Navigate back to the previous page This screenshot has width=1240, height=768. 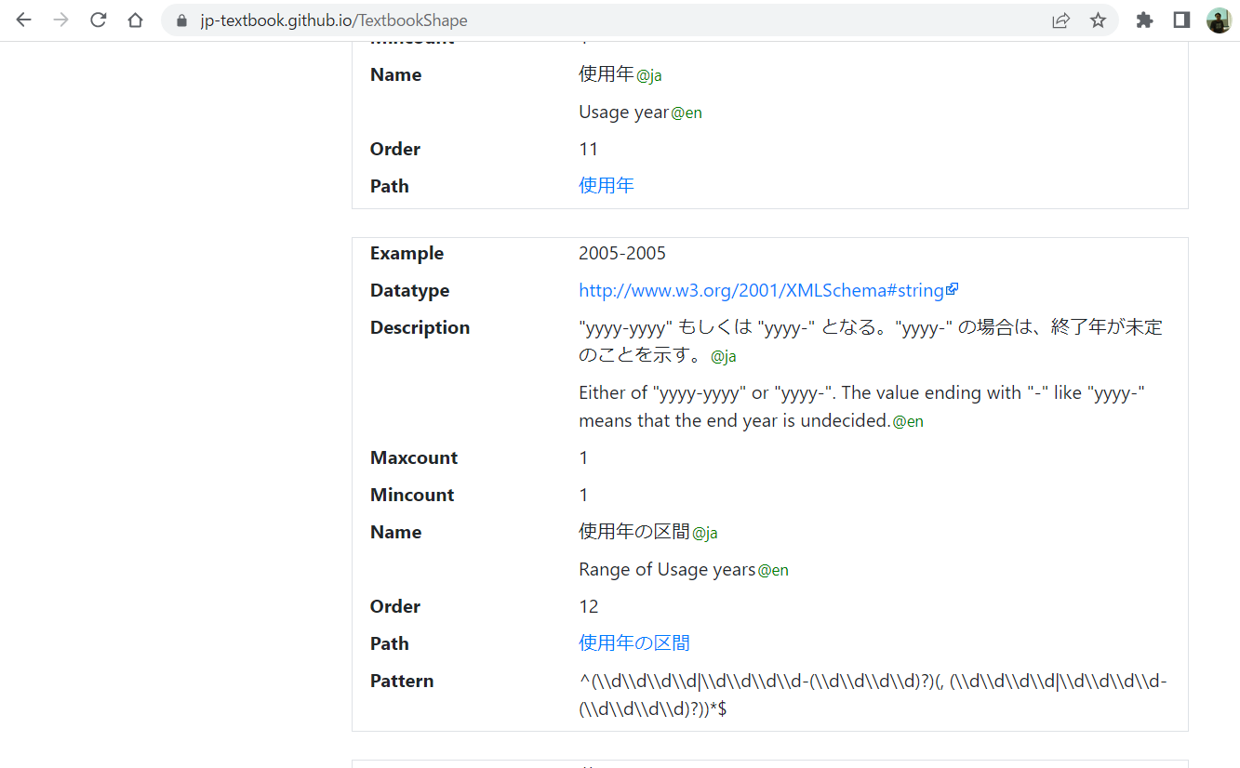[x=22, y=20]
